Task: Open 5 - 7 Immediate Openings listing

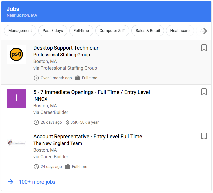Action: (91, 92)
